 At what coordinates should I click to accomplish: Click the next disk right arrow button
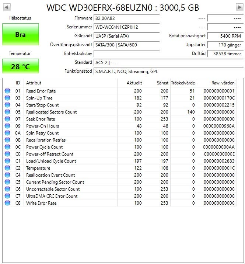click(x=239, y=7)
